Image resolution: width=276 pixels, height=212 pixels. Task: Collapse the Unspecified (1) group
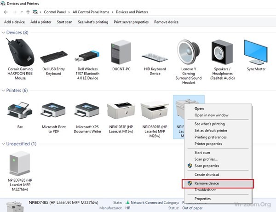(x=3, y=144)
